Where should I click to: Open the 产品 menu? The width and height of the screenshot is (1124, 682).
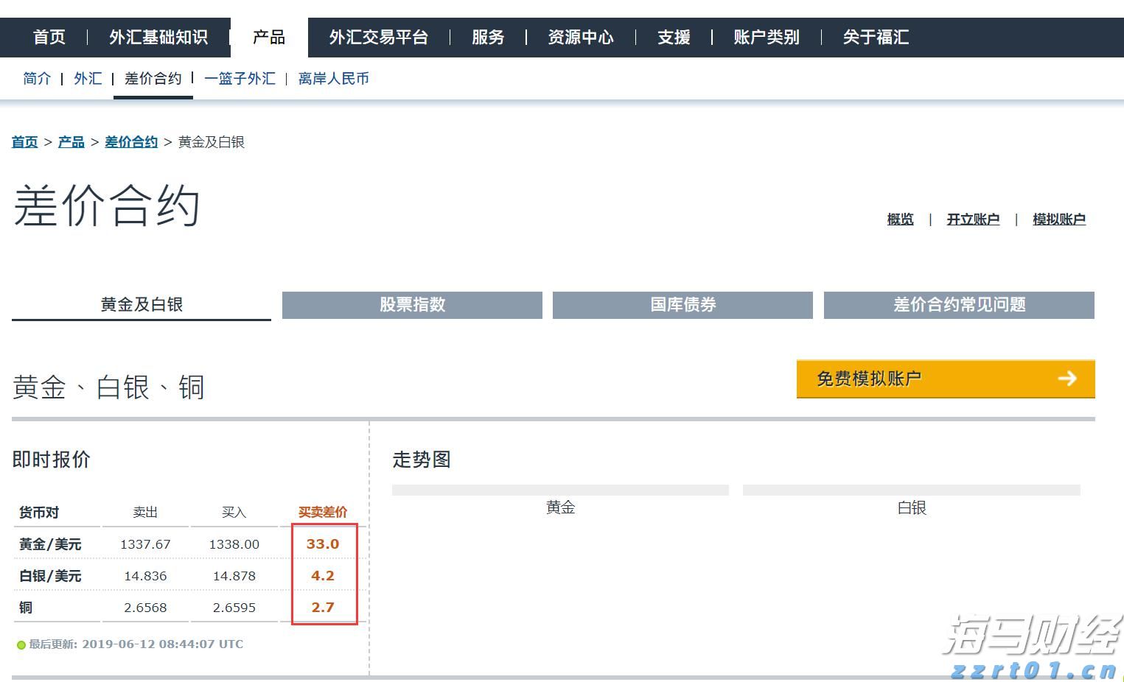[268, 37]
